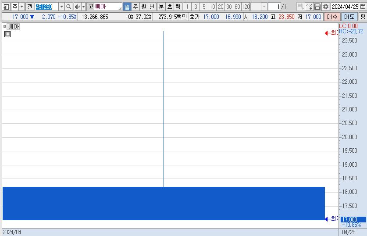Choose the 60 interval button

point(237,7)
